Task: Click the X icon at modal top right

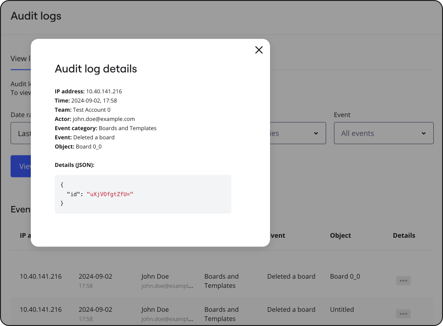Action: click(259, 50)
